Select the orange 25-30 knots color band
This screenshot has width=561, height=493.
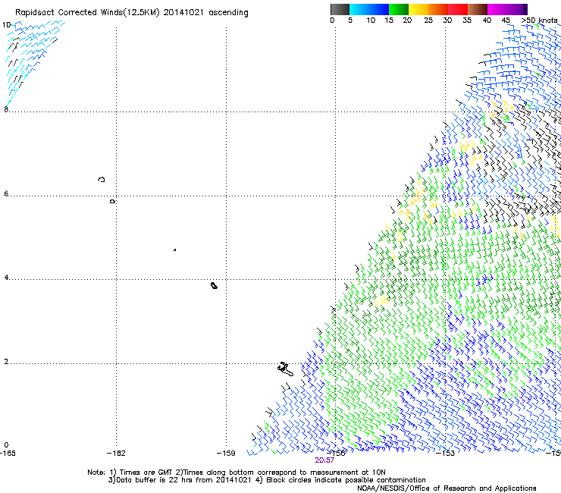[x=438, y=9]
